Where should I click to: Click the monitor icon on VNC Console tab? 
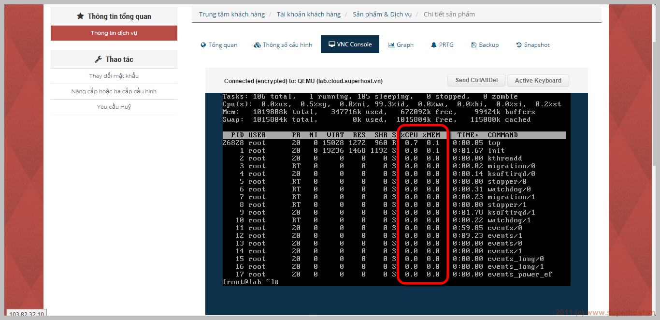(x=332, y=44)
